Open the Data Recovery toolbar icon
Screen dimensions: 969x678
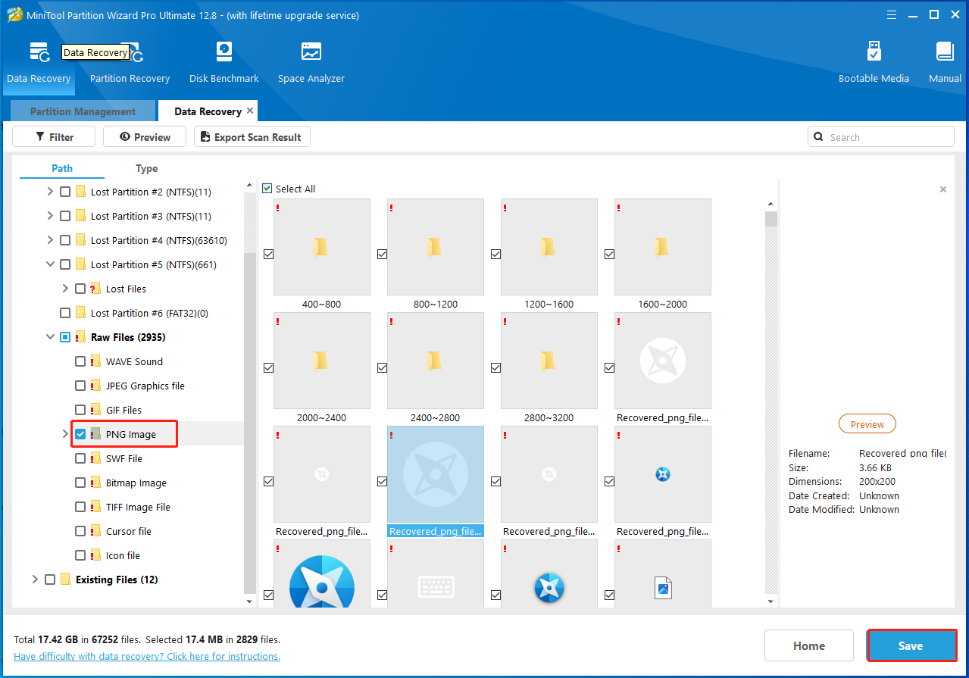[39, 52]
